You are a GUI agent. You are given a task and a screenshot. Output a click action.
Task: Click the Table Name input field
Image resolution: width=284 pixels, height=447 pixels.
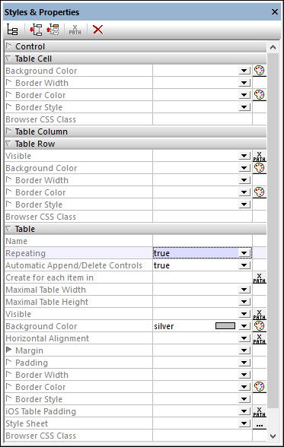click(x=203, y=241)
